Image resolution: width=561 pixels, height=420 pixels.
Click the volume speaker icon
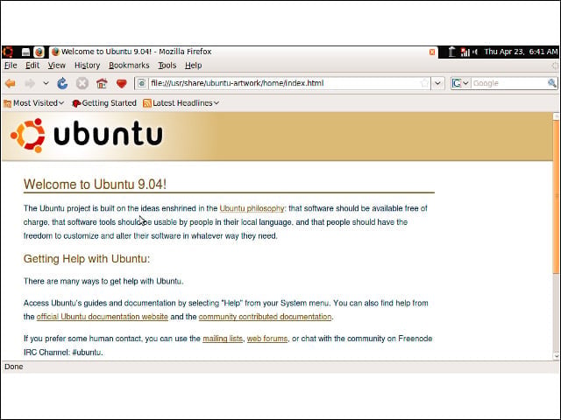coord(475,52)
